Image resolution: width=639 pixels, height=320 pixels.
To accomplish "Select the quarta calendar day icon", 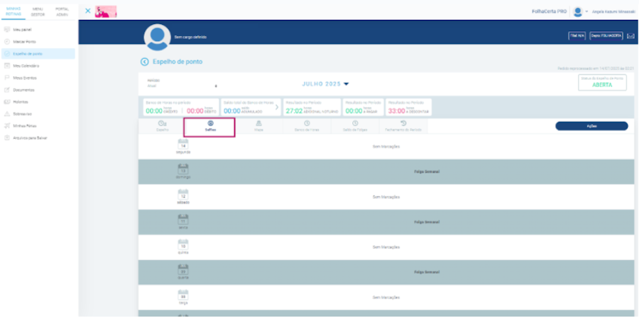I will (183, 270).
